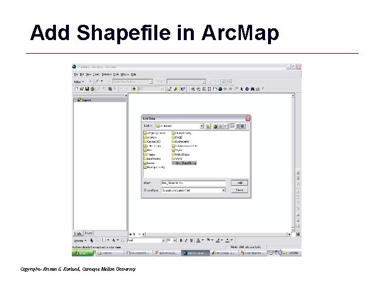Select the Zoom Out tool
This screenshot has height=283, width=377.
click(x=199, y=89)
